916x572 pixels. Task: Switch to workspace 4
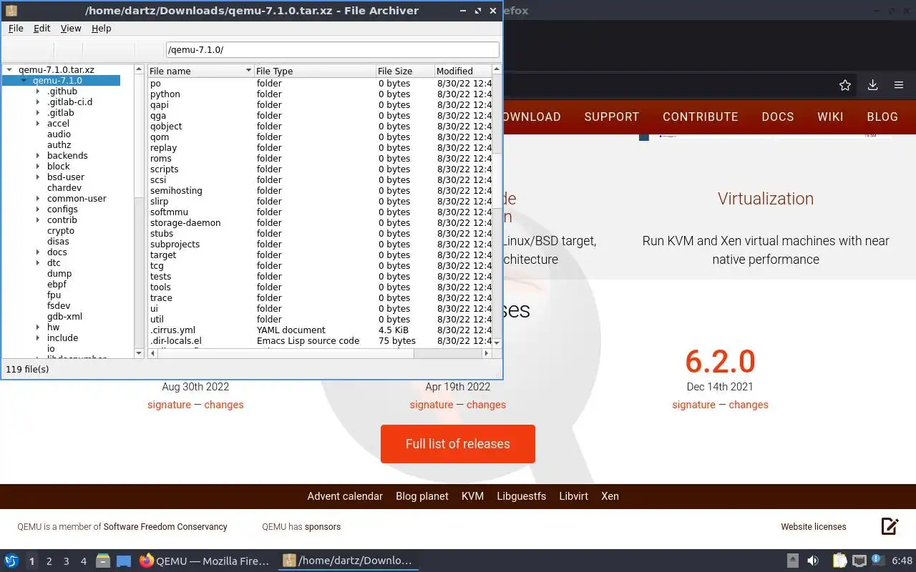coord(83,561)
